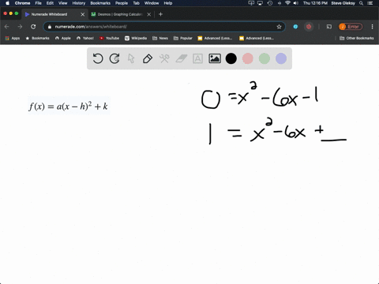Open the Apple menu
The height and width of the screenshot is (284, 379).
pyautogui.click(x=7, y=3)
